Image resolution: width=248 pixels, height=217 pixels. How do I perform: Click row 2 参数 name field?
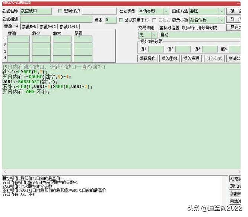point(18,46)
